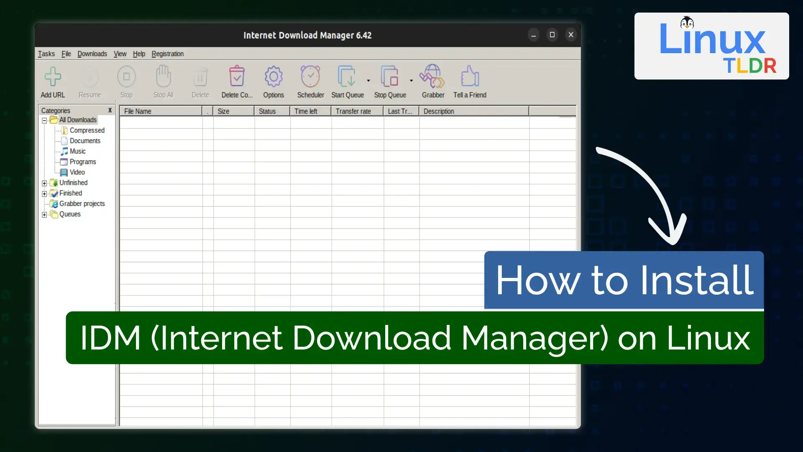Click the Stop Queue icon

(390, 76)
